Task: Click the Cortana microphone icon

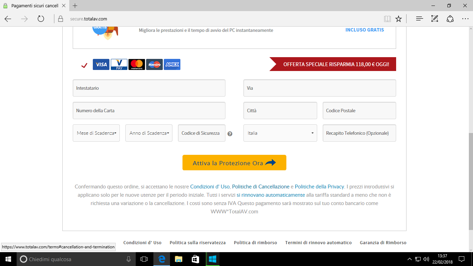Action: pyautogui.click(x=128, y=259)
